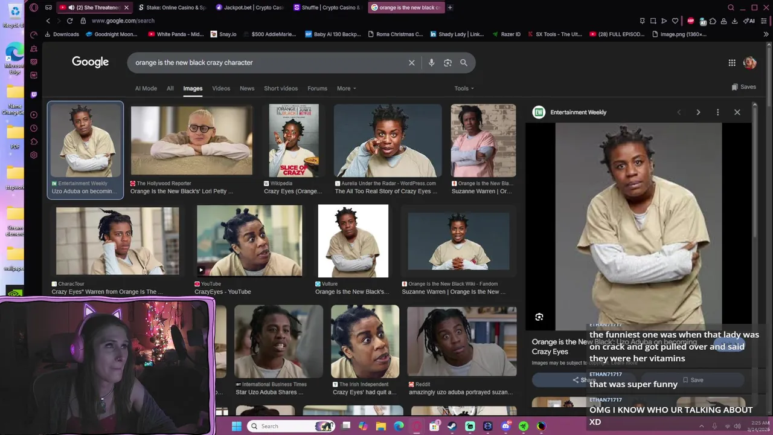Switch to the Videos tab

coord(221,88)
